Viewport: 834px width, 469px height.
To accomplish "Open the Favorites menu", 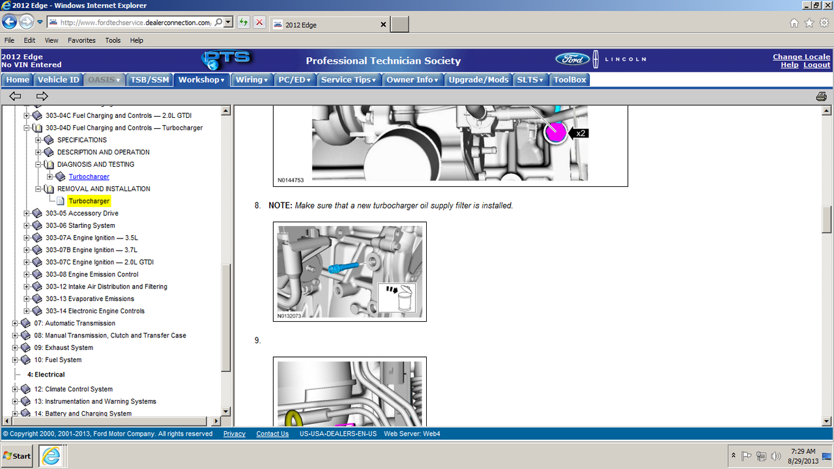I will coord(81,40).
